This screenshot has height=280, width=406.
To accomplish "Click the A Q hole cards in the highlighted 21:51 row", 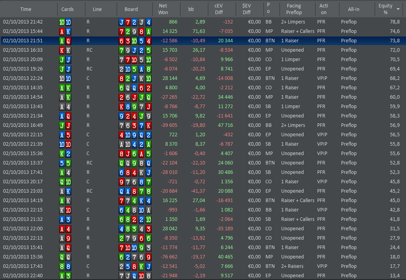I will coord(65,41).
